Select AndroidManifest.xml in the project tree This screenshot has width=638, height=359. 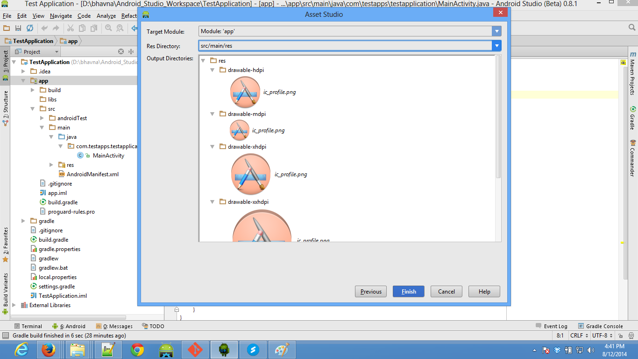(92, 174)
